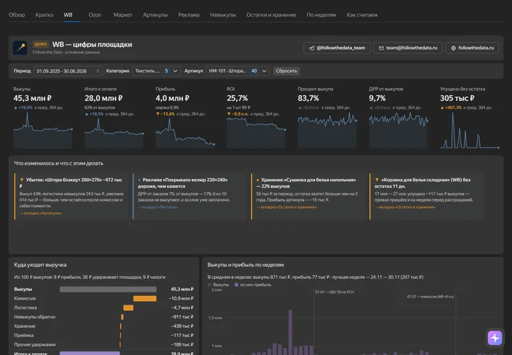Open the Невыкупы tab

(223, 15)
